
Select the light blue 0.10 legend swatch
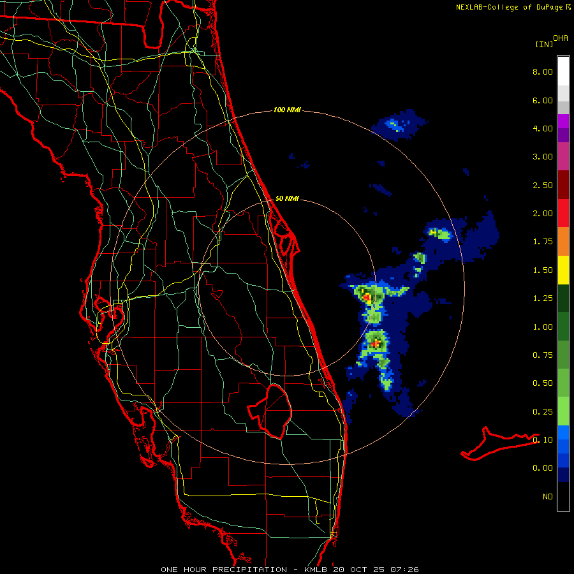click(563, 432)
